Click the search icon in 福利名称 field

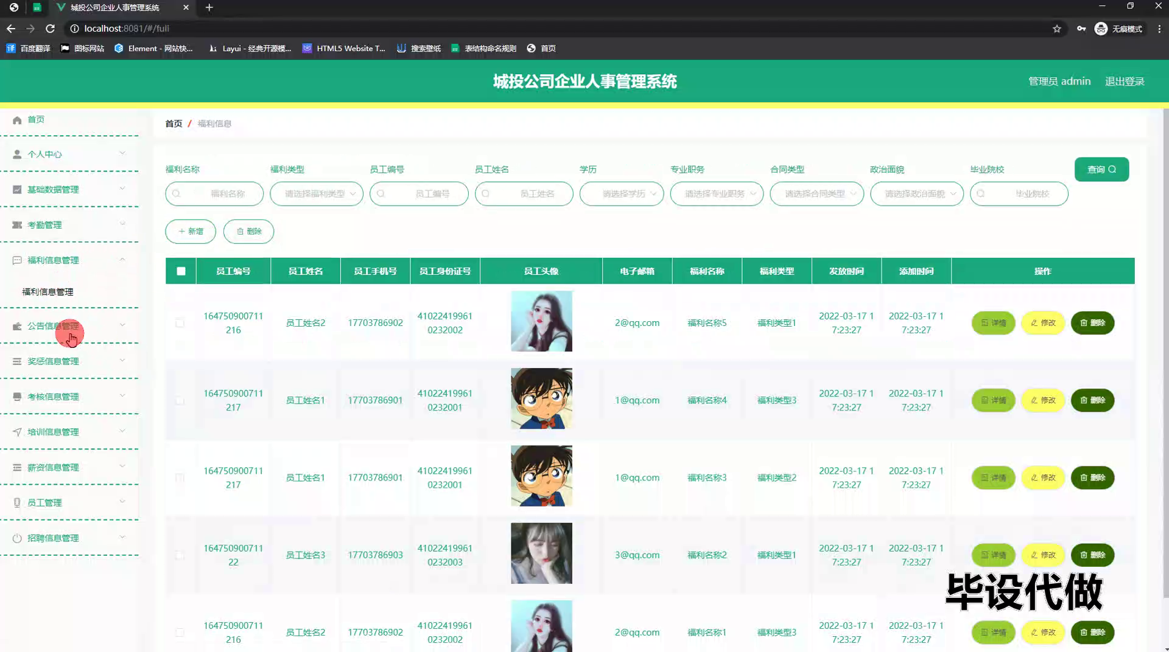pyautogui.click(x=177, y=194)
